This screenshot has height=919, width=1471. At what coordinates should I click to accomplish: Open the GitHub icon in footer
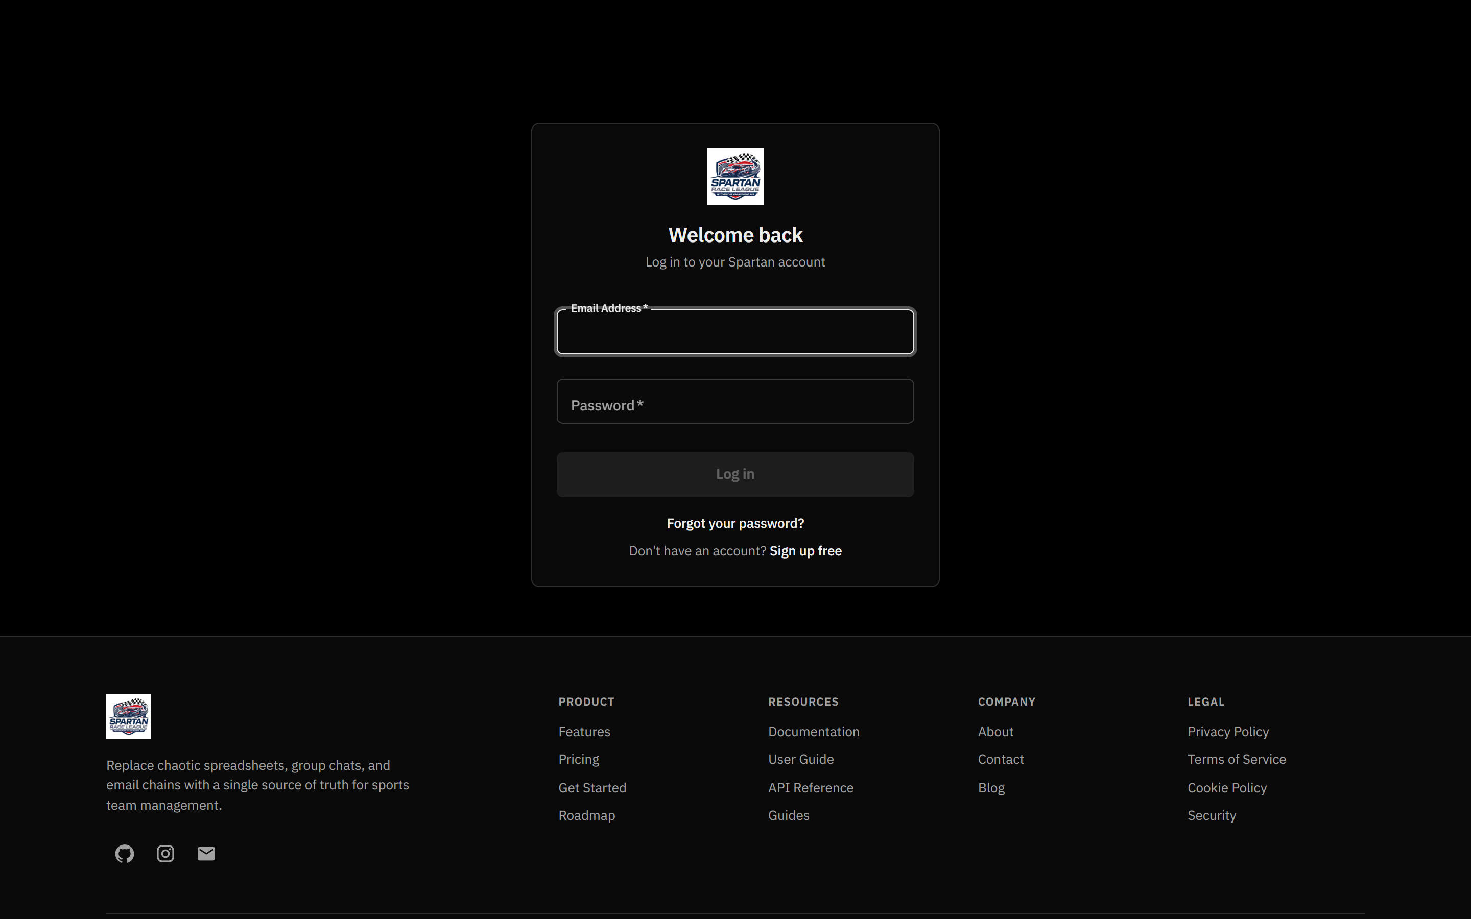[125, 853]
